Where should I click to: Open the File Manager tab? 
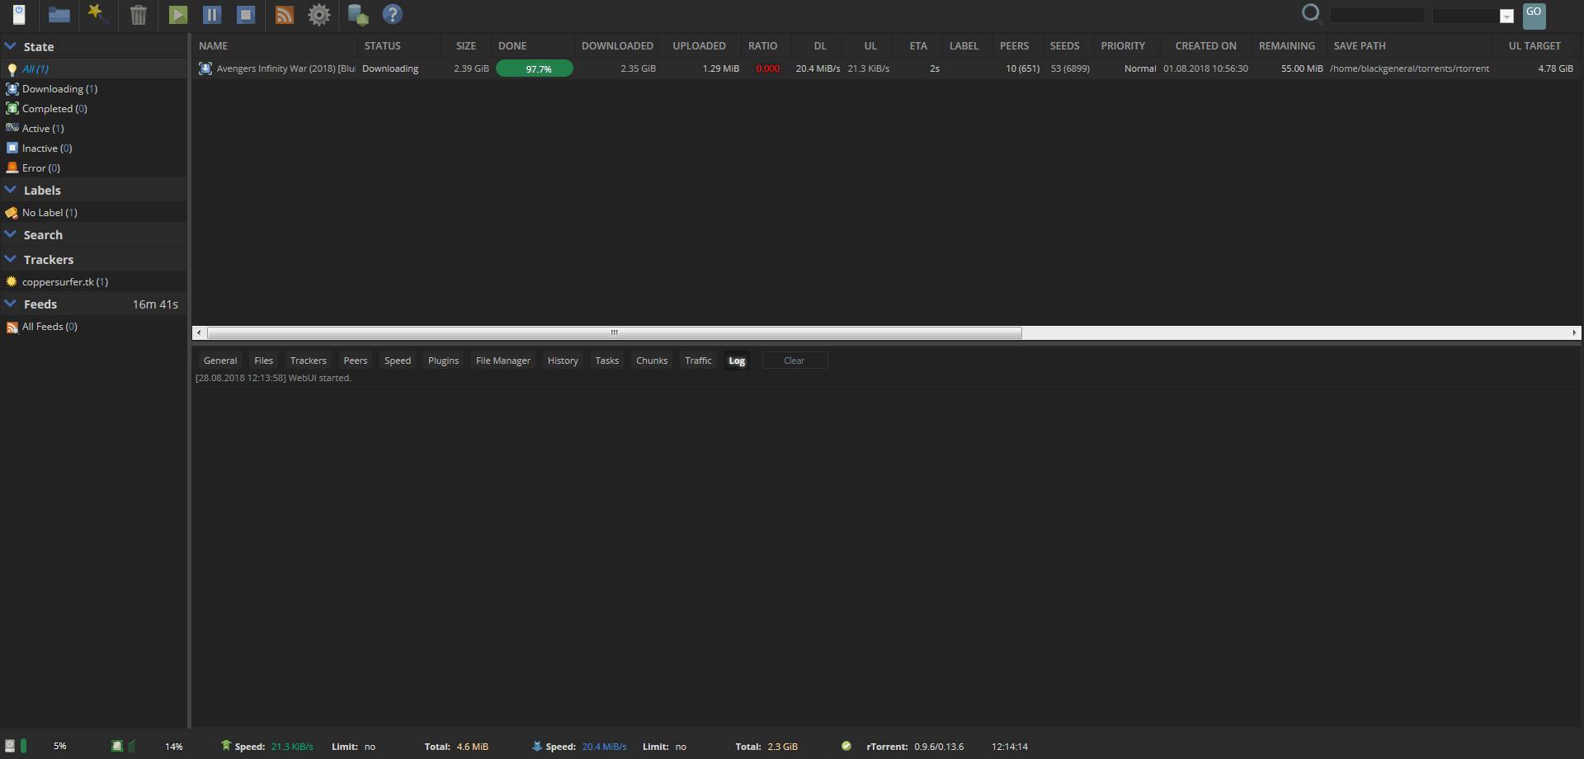click(x=502, y=361)
